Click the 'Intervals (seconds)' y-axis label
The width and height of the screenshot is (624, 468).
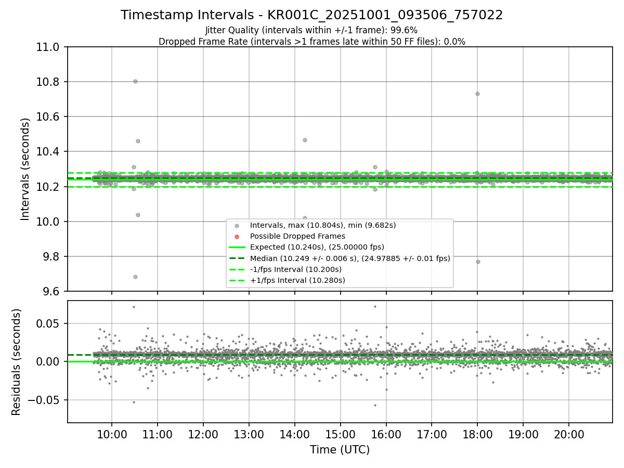(25, 169)
